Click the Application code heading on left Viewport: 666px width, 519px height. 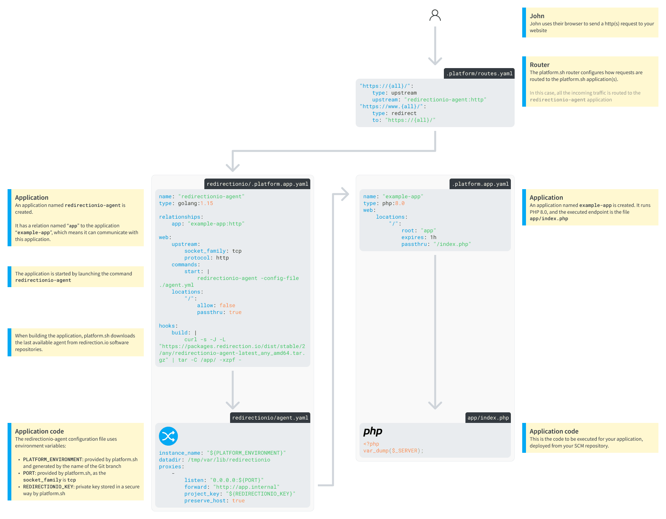(39, 431)
